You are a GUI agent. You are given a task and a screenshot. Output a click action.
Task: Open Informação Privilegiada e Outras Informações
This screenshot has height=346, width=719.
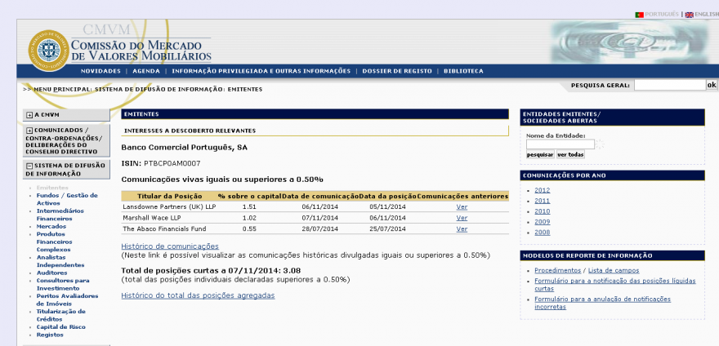[261, 71]
